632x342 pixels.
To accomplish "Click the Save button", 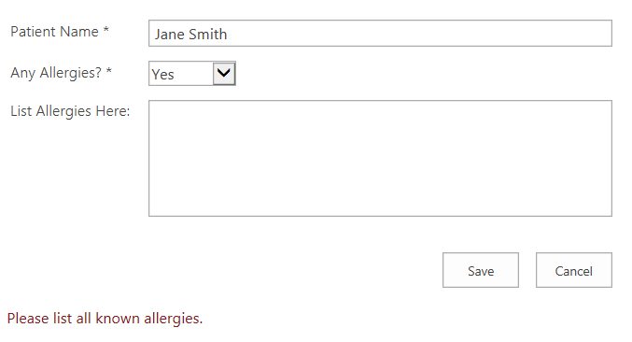I will (481, 270).
